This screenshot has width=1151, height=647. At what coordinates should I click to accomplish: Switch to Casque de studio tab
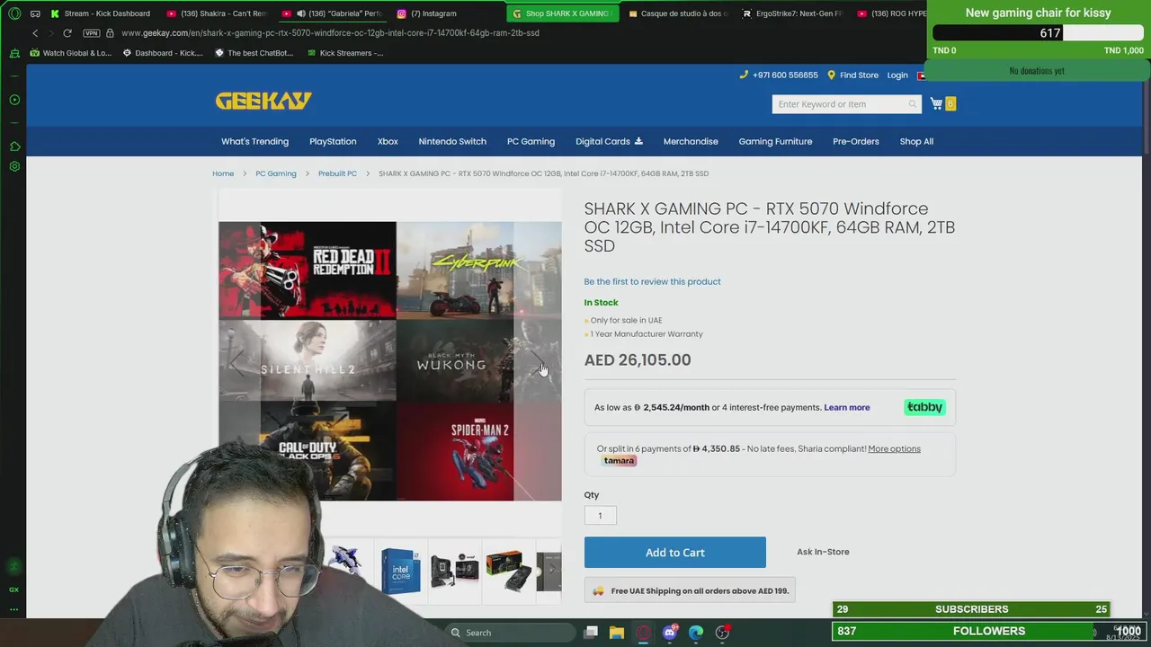point(678,13)
